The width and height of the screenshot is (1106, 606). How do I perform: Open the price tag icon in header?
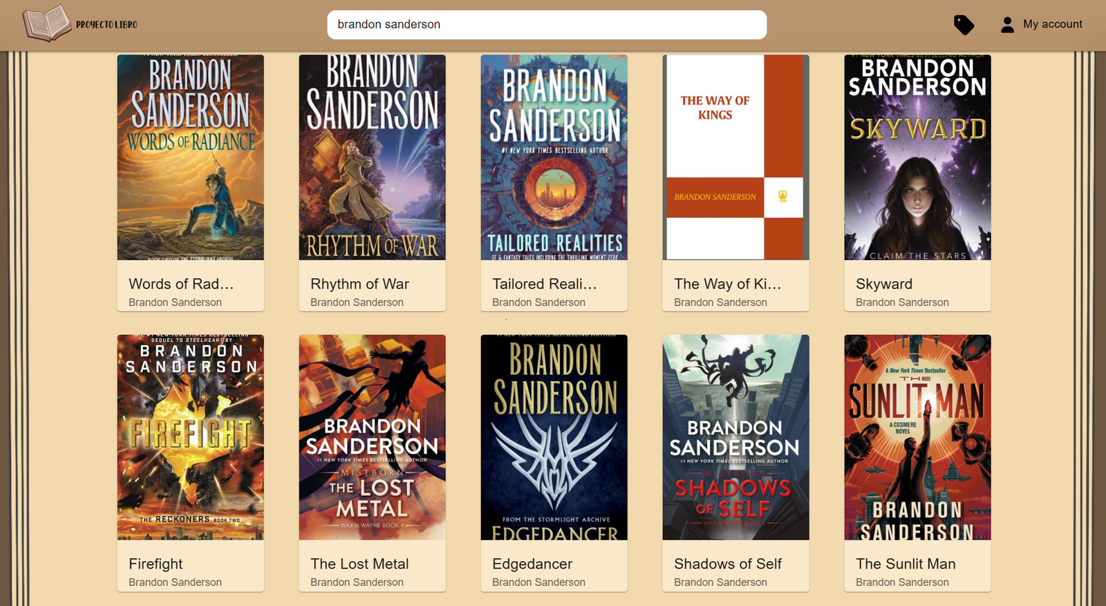click(964, 25)
